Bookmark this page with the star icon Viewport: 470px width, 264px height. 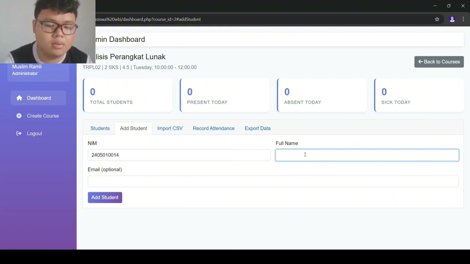click(437, 19)
